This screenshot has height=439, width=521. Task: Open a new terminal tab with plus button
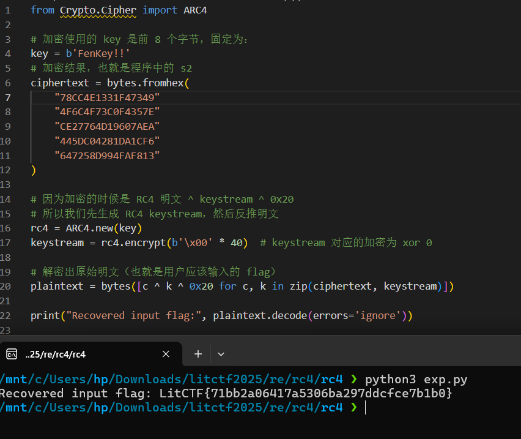(198, 354)
